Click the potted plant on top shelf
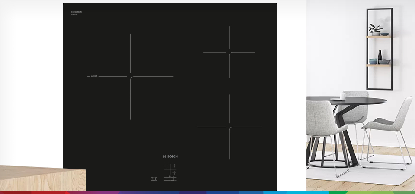Viewport: 415px width, 194px height. [375, 30]
